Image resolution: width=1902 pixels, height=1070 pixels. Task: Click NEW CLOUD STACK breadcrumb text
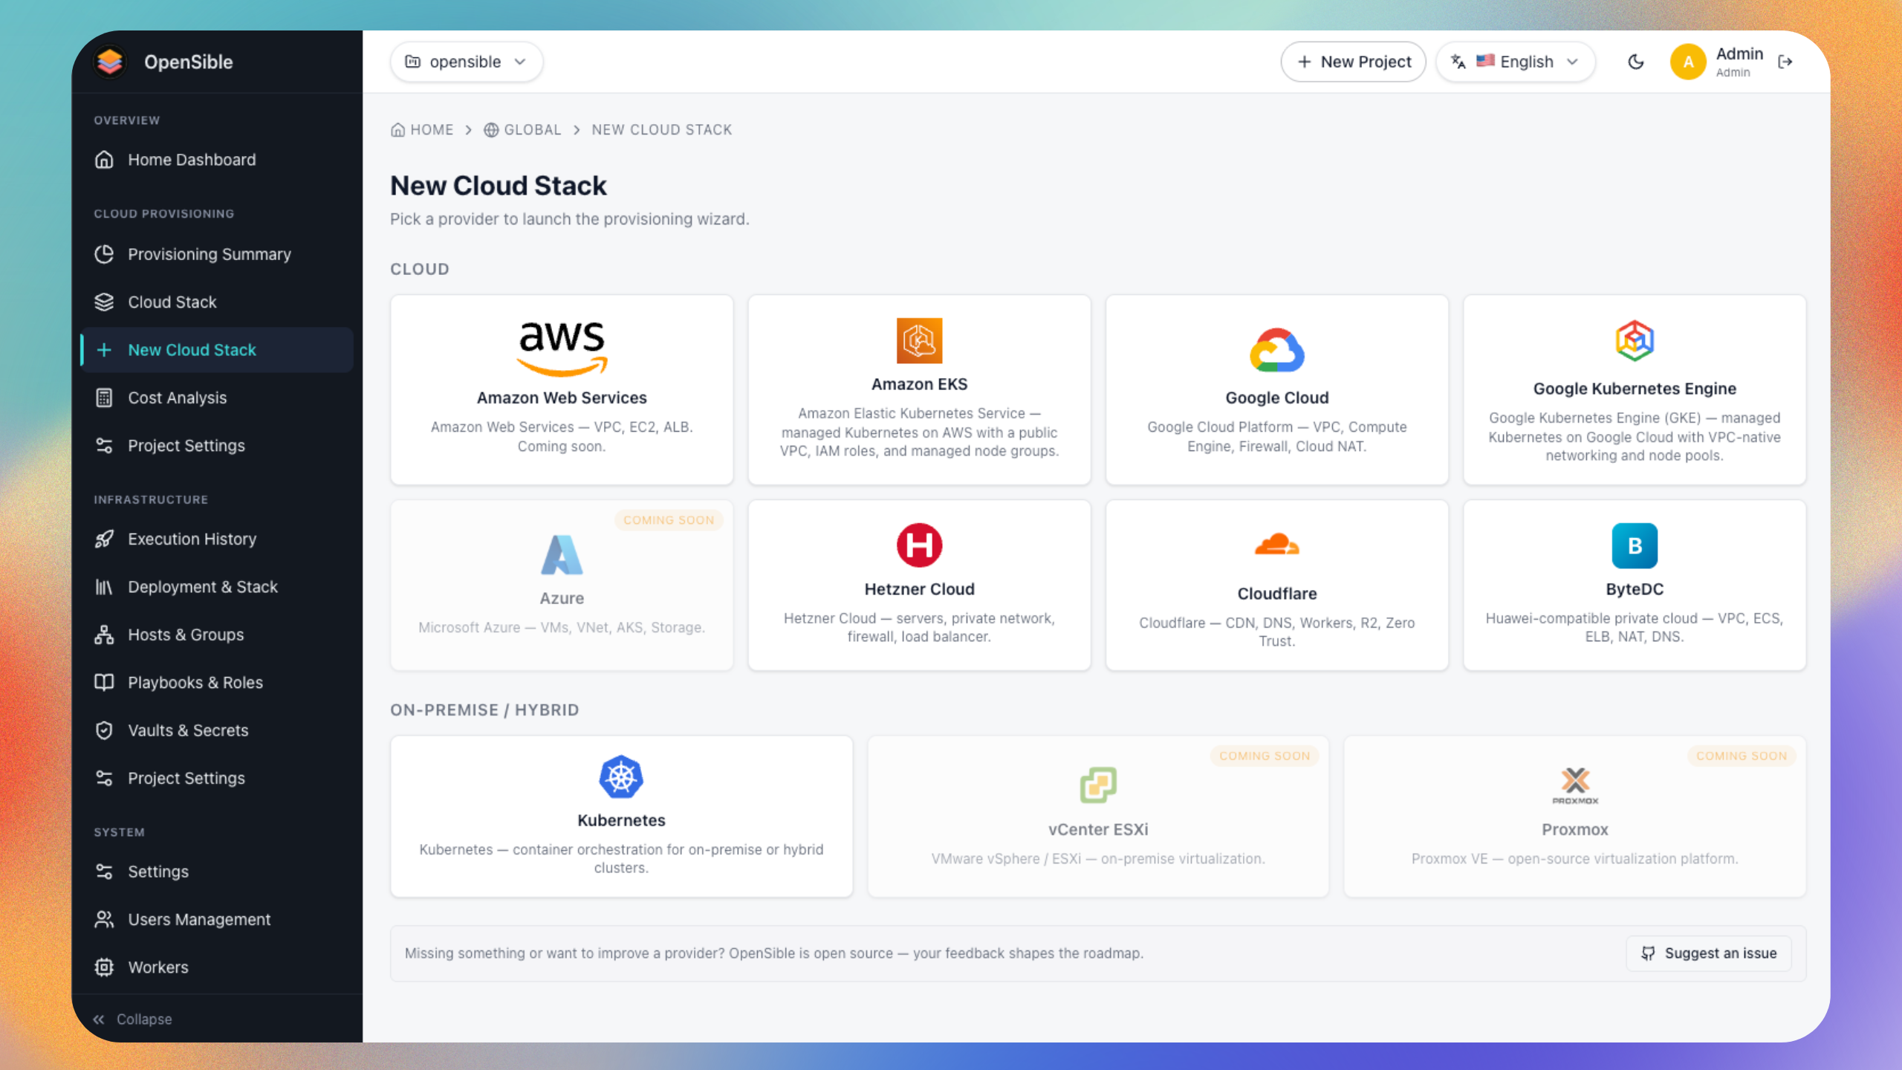click(662, 130)
